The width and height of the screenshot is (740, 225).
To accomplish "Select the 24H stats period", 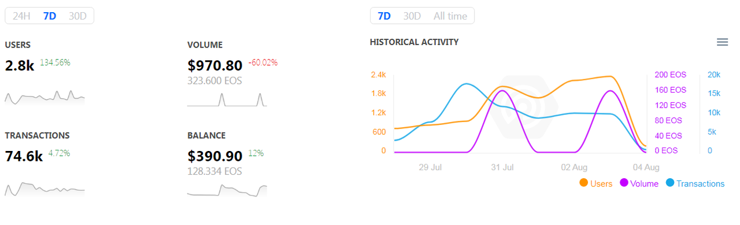I will (21, 16).
